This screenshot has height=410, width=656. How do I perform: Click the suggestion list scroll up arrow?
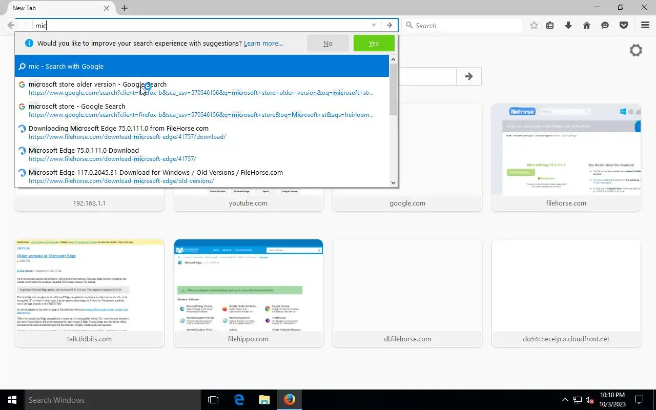tap(394, 59)
